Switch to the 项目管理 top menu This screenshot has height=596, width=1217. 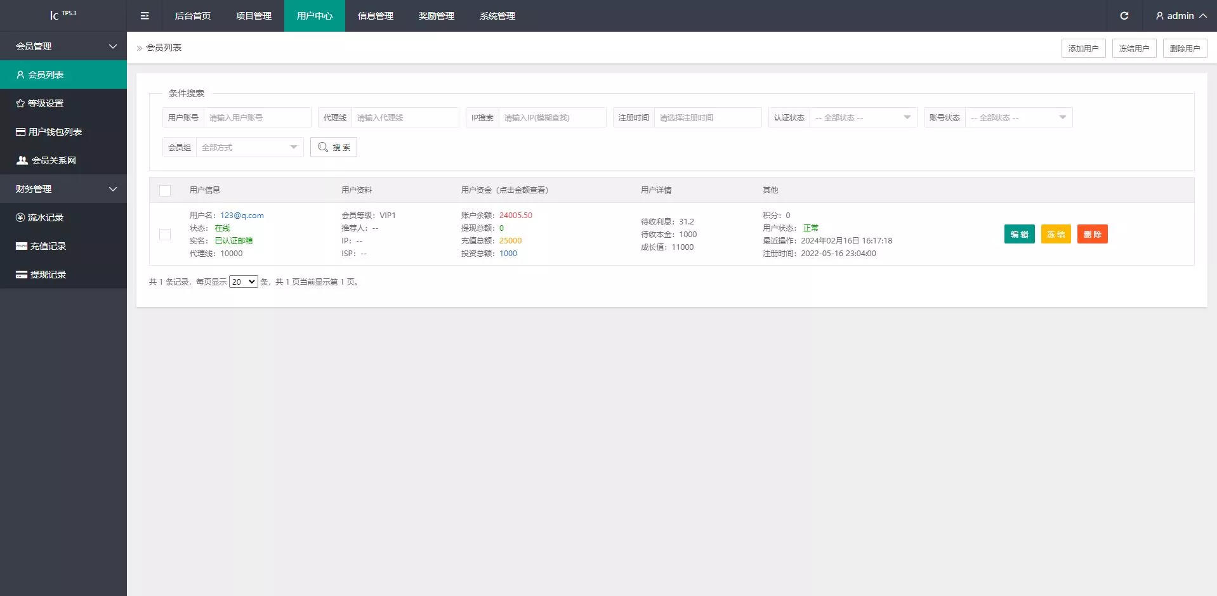coord(254,16)
